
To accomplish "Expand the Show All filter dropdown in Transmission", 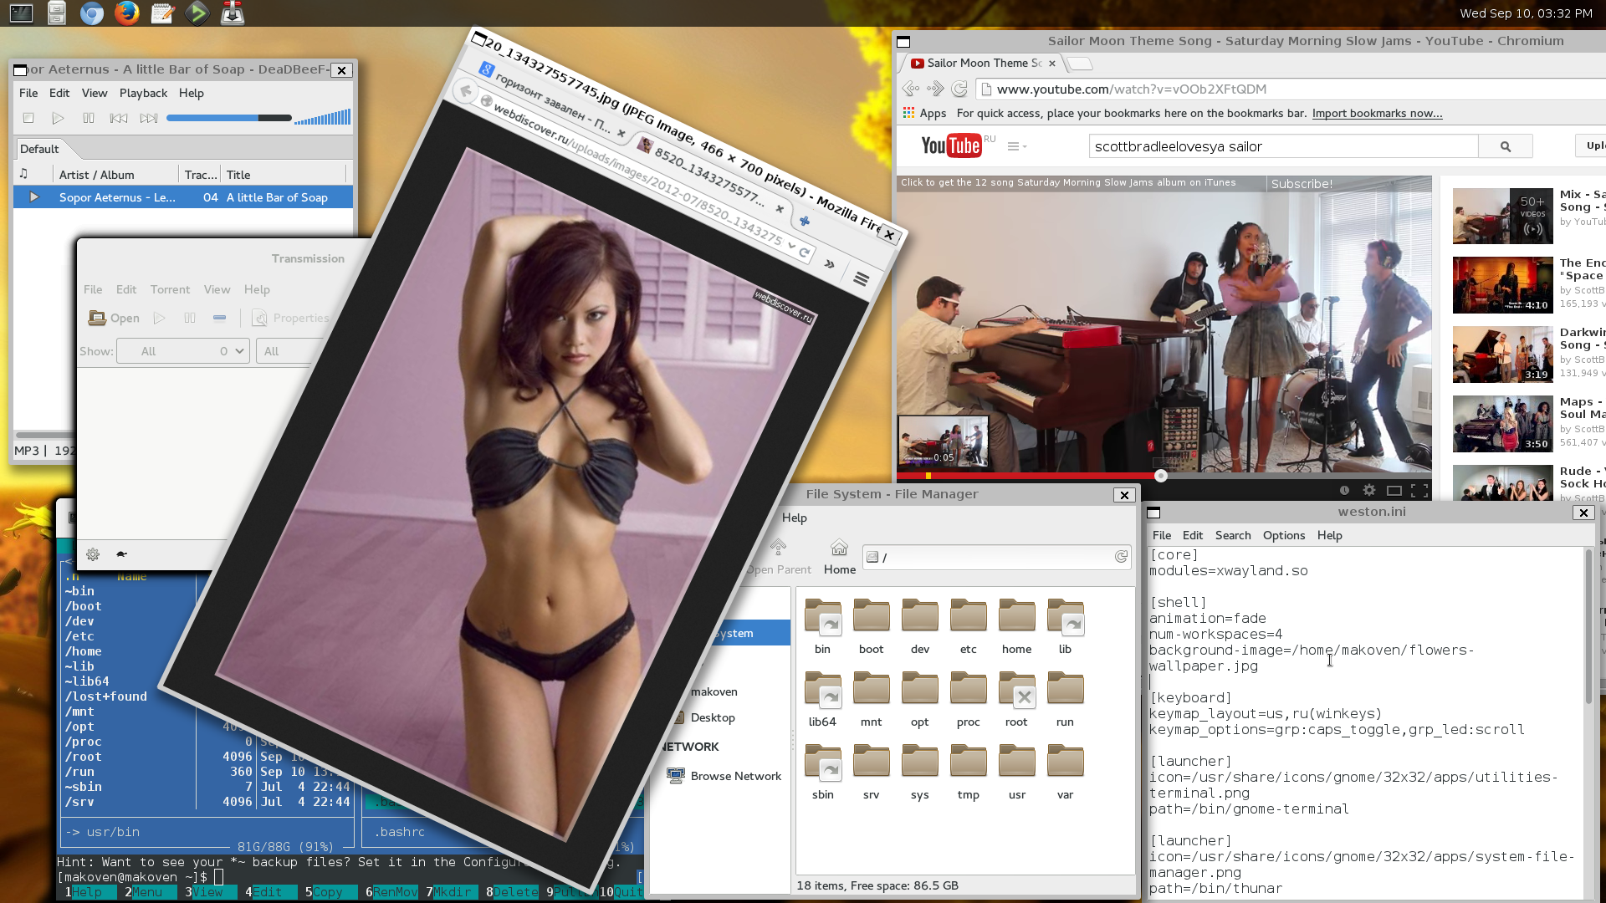I will (x=183, y=351).
